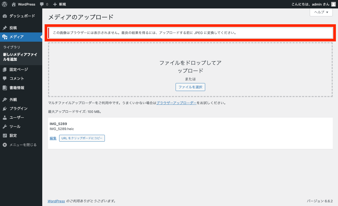This screenshot has width=338, height=206.
Task: Click the メディアのアップロード heading
Action: (x=81, y=17)
